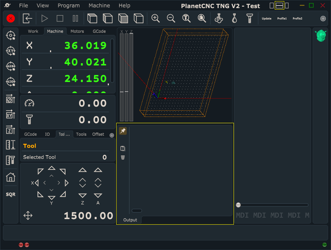331x250 pixels.
Task: Click the import file icon
Action: 28,18
